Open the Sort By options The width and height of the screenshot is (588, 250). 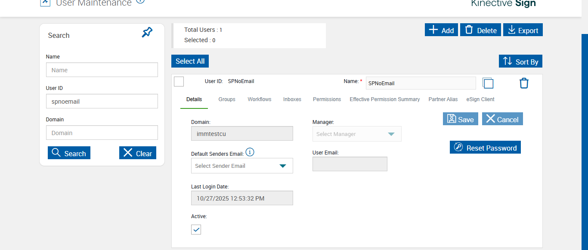tap(520, 62)
